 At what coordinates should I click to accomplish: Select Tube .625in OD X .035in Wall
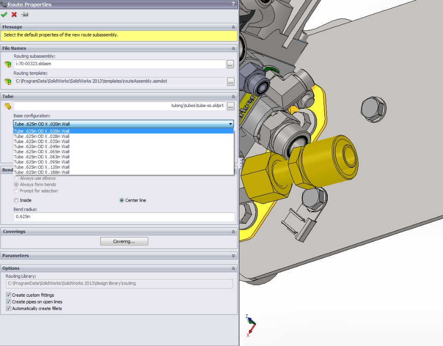pyautogui.click(x=124, y=141)
